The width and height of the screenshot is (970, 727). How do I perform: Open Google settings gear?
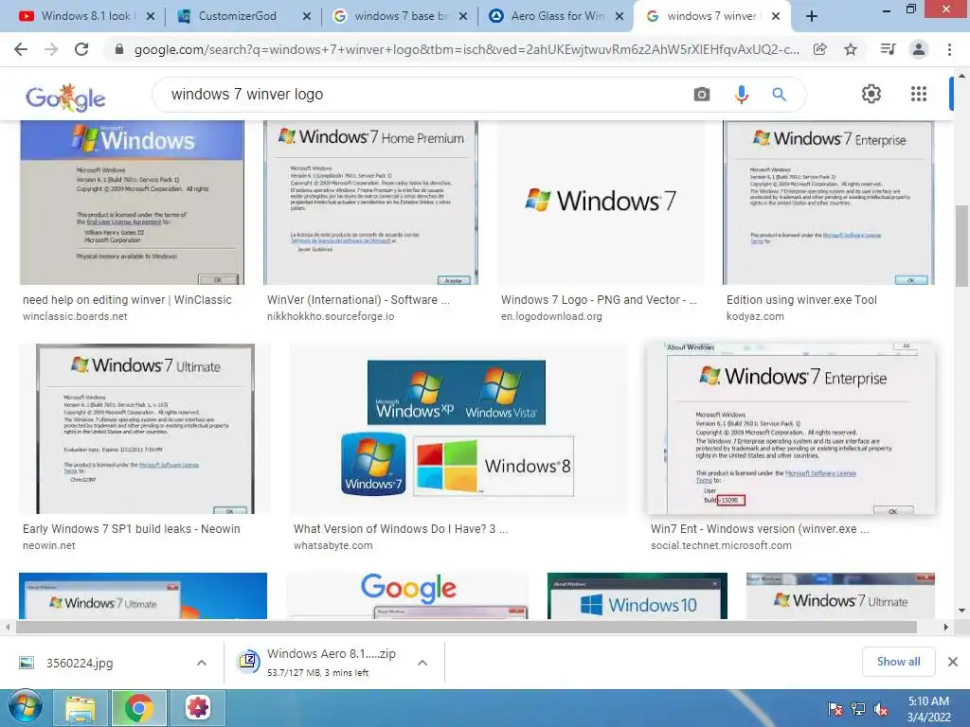pos(871,94)
